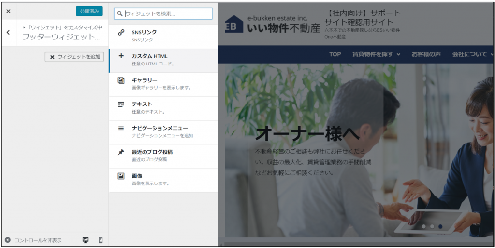
Task: Click the ウィジェットを追加 button
Action: tap(74, 57)
